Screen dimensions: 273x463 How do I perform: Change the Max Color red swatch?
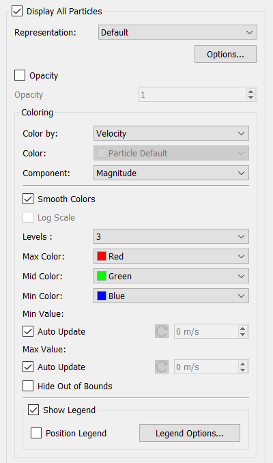click(x=102, y=256)
